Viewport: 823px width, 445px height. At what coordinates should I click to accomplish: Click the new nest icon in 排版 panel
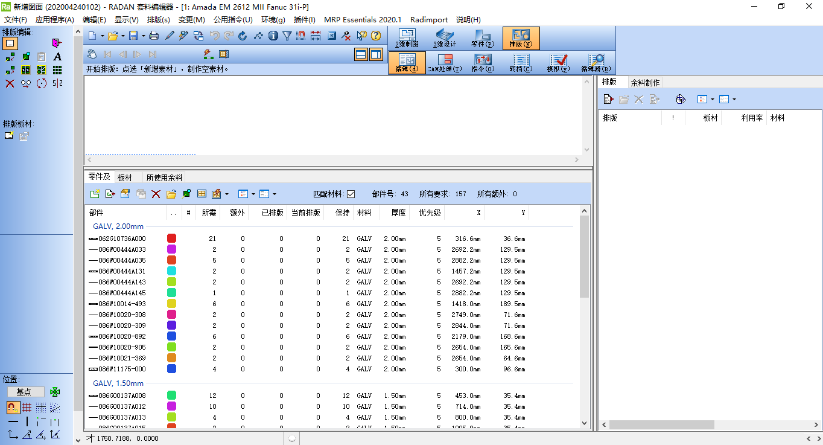[x=608, y=99]
